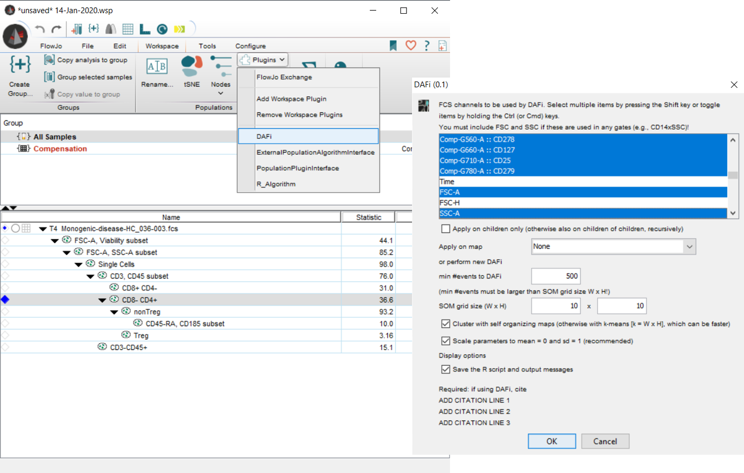744x473 pixels.
Task: Select the Time channel in list
Action: (583, 181)
